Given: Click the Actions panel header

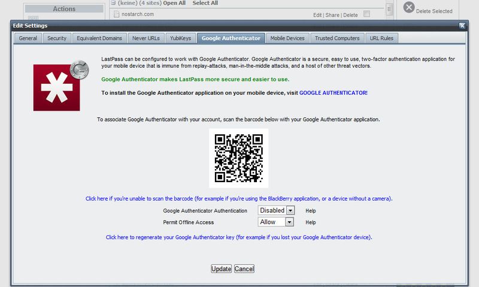Looking at the screenshot, I should (64, 9).
